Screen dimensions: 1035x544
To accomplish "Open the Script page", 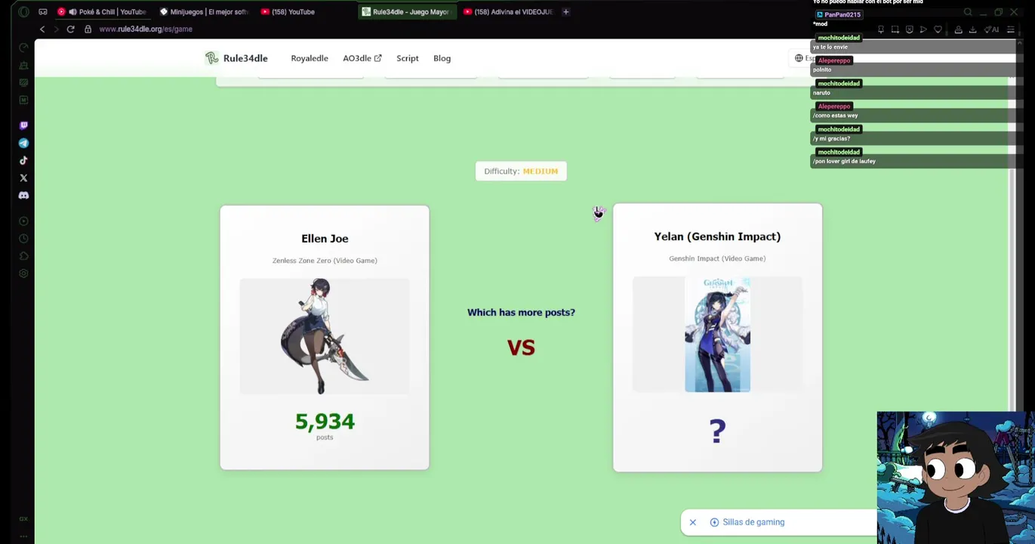I will 408,58.
